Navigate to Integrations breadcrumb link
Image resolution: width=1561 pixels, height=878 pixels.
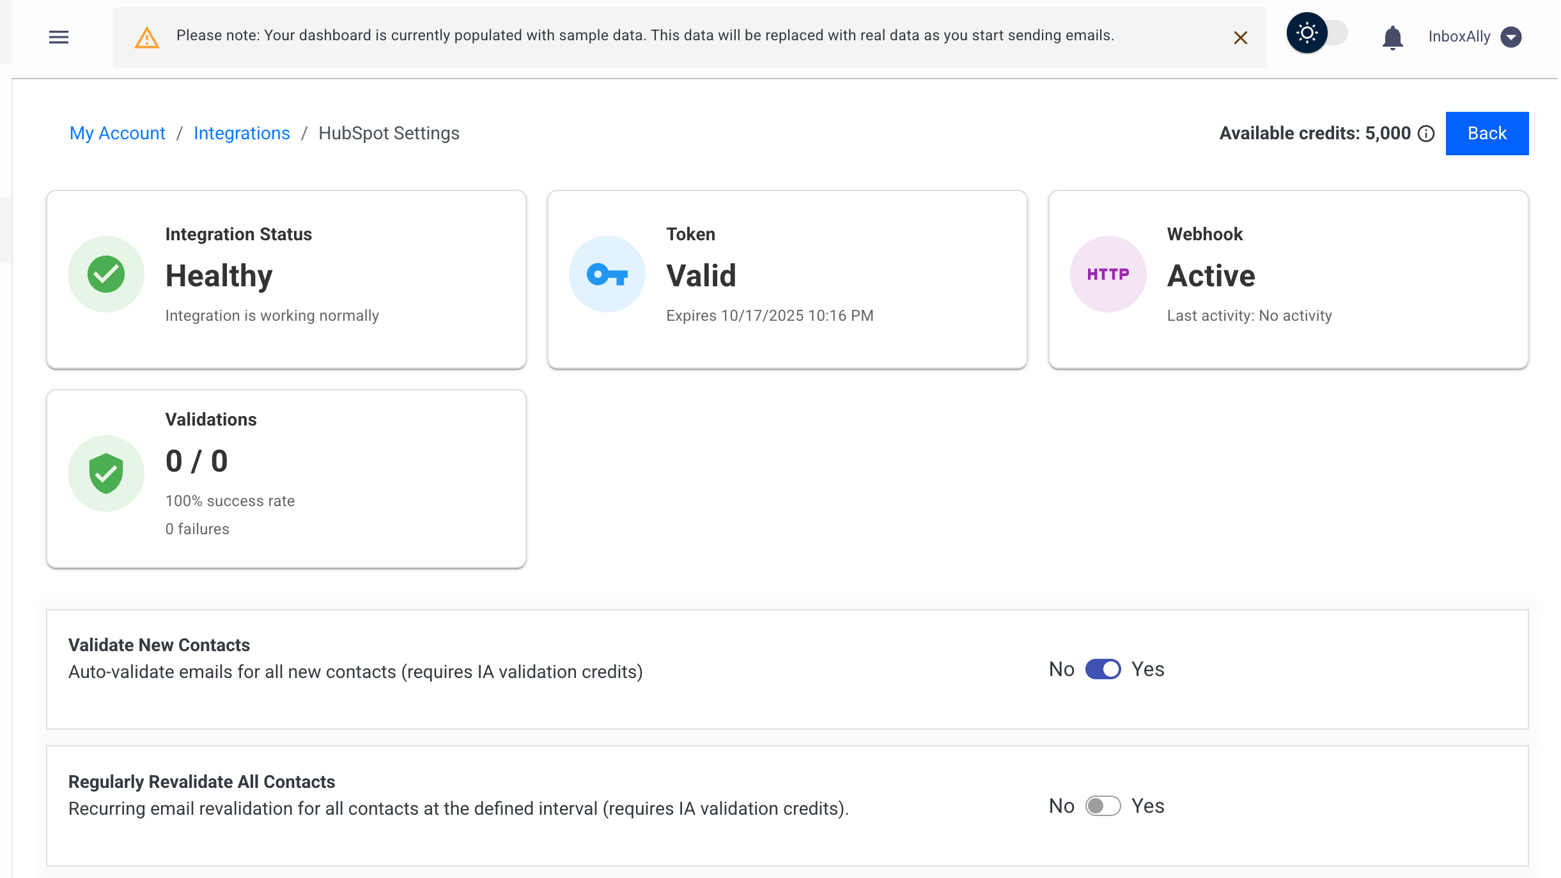coord(242,134)
